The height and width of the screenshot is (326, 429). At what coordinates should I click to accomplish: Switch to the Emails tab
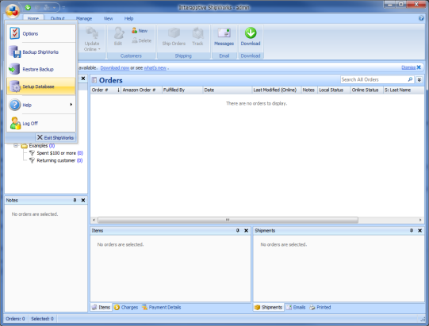point(296,307)
